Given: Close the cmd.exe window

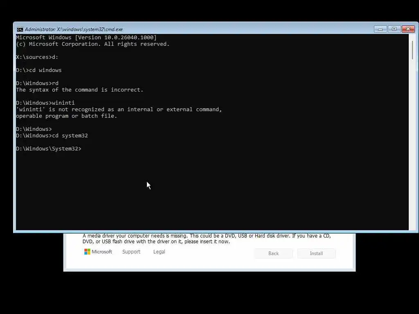Looking at the screenshot, I should coord(408,29).
